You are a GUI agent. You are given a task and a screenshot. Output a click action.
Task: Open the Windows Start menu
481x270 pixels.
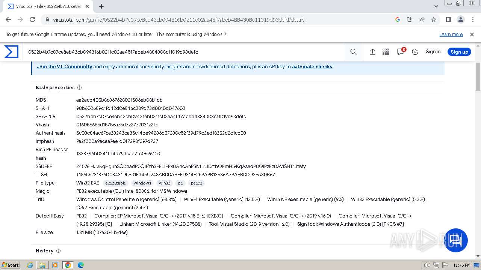click(x=11, y=265)
